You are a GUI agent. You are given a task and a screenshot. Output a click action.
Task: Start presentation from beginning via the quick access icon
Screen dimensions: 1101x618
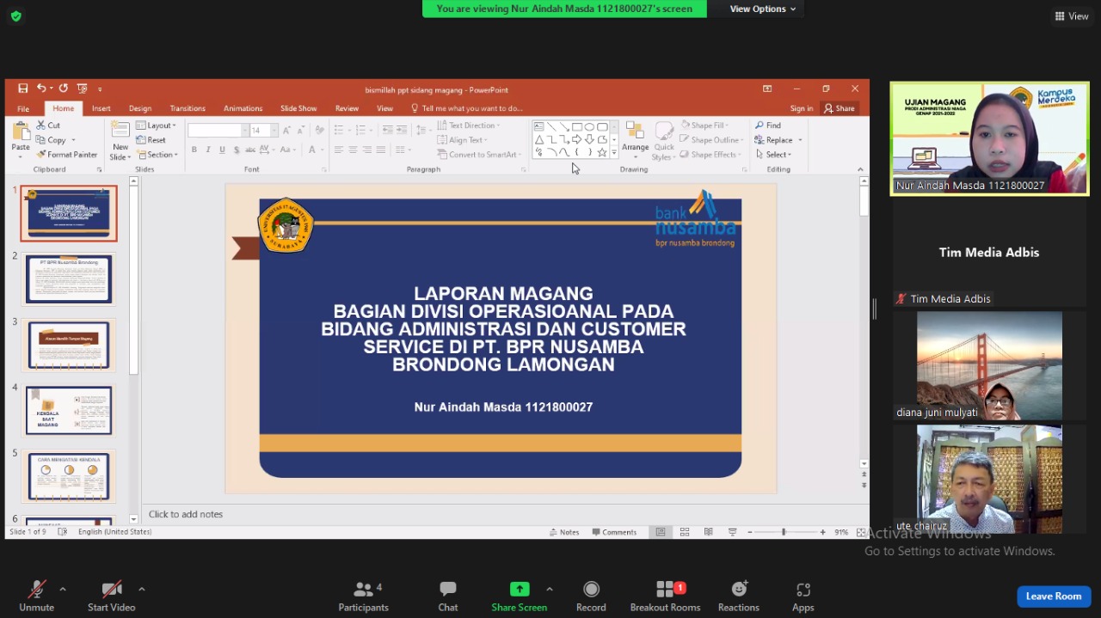82,89
